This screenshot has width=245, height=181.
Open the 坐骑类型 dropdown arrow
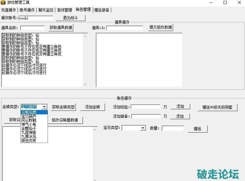tap(44, 107)
